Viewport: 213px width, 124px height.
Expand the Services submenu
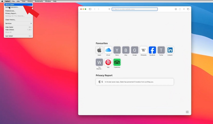[18, 23]
